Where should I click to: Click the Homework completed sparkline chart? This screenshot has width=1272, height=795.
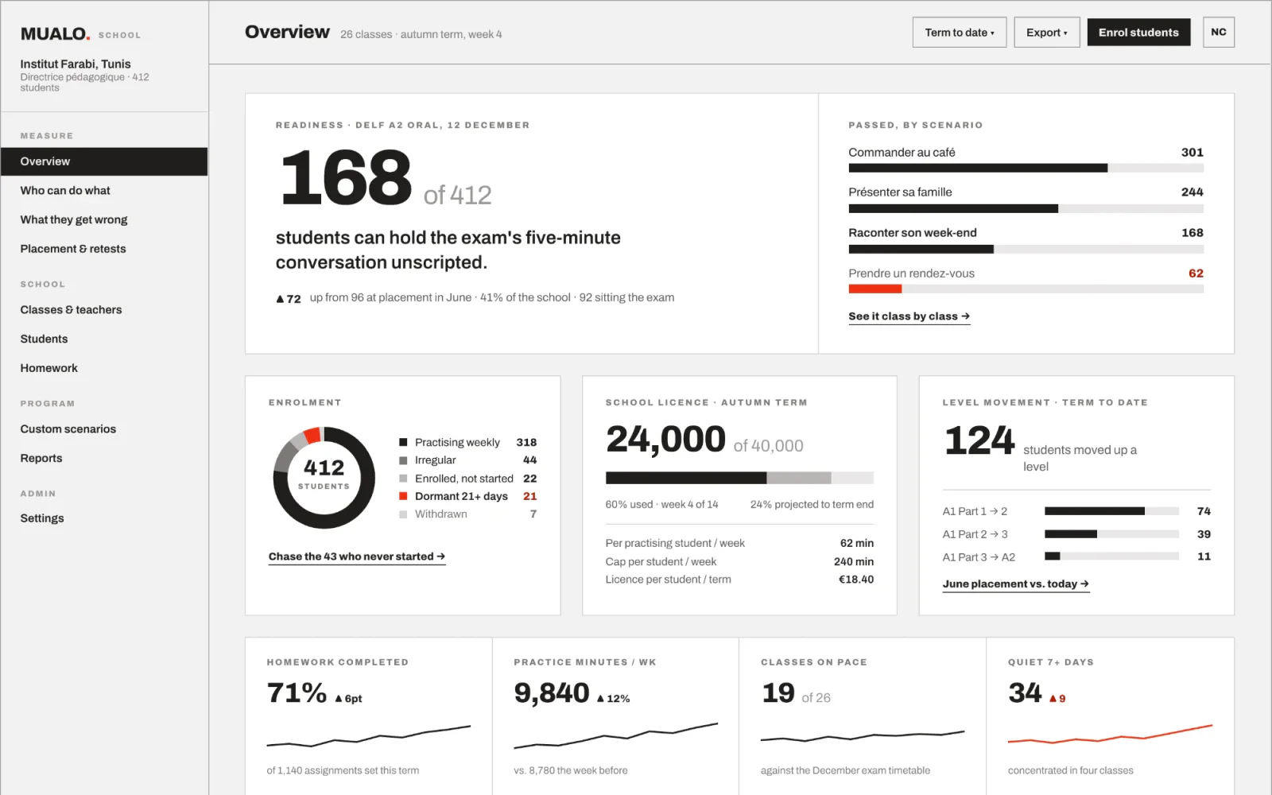coord(369,736)
